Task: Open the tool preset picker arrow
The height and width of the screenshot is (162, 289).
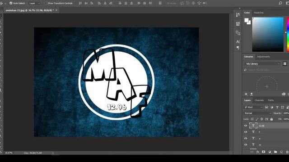Action: [x=5, y=3]
